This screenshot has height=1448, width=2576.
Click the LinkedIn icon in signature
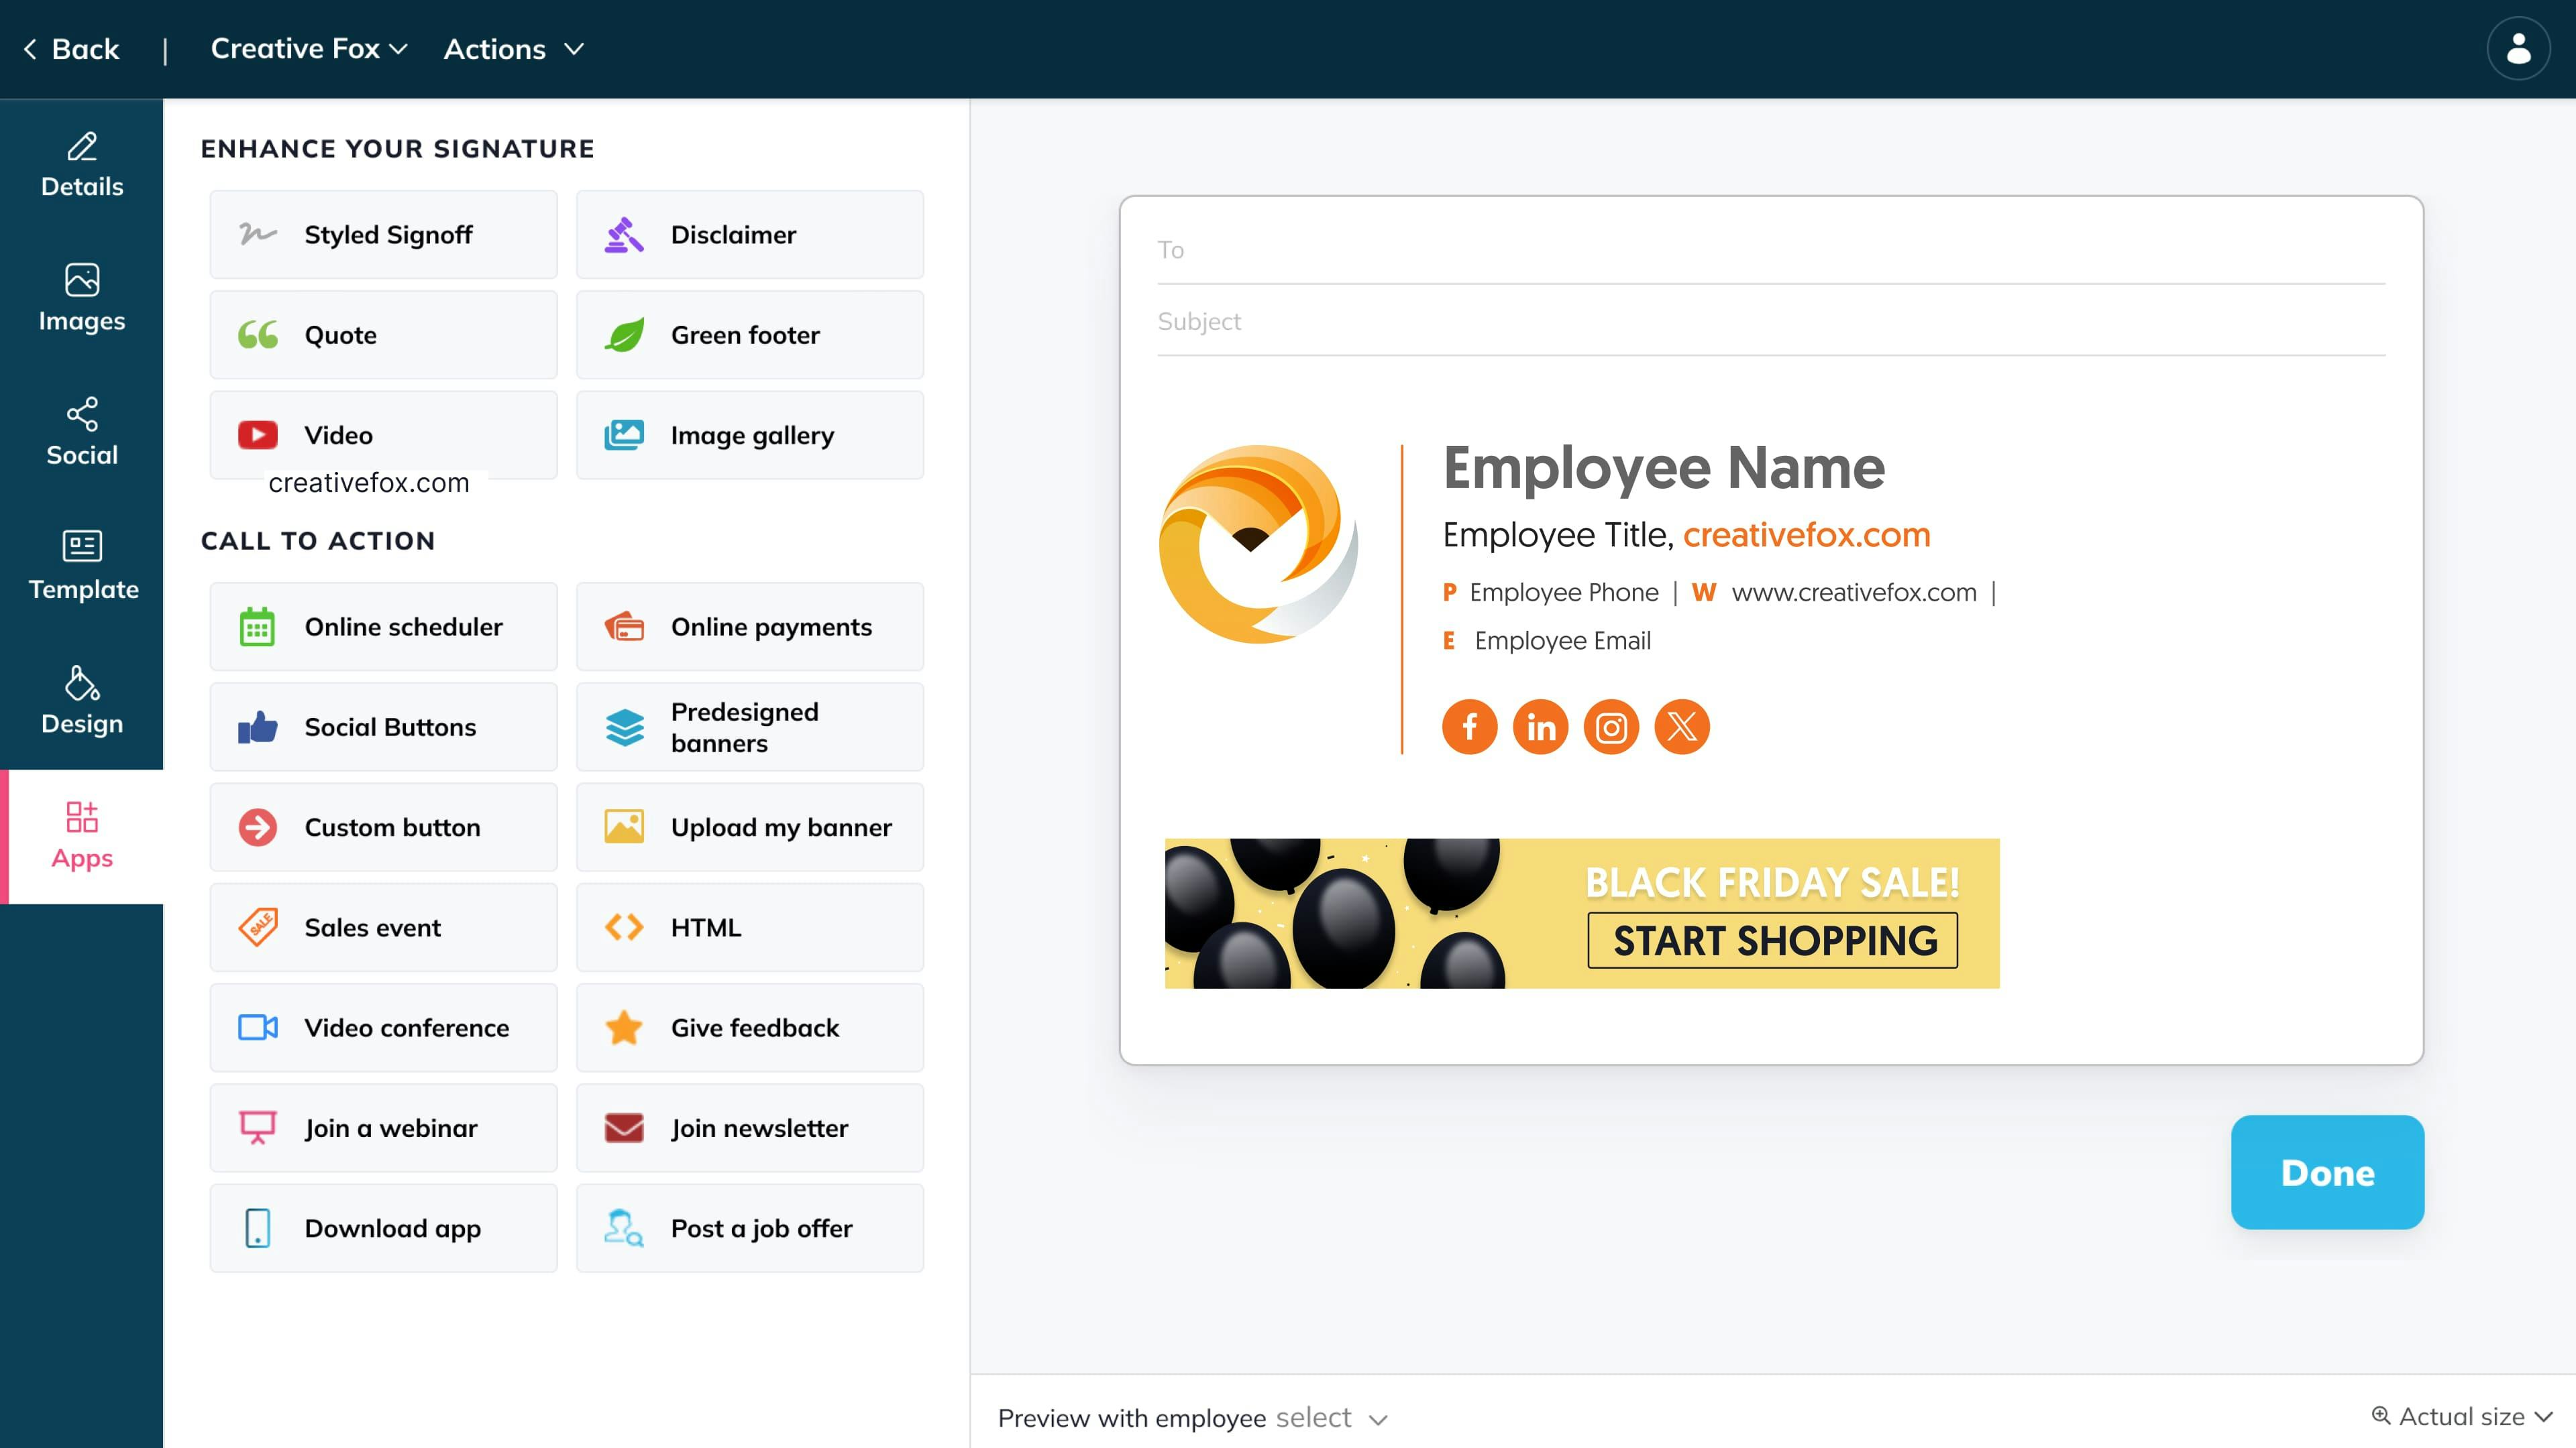click(x=1540, y=727)
